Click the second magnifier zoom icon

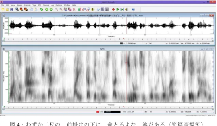(x=61, y=10)
